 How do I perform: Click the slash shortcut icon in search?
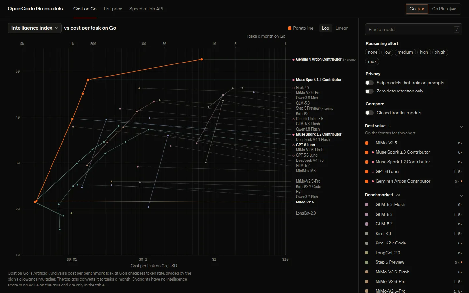[x=457, y=29]
